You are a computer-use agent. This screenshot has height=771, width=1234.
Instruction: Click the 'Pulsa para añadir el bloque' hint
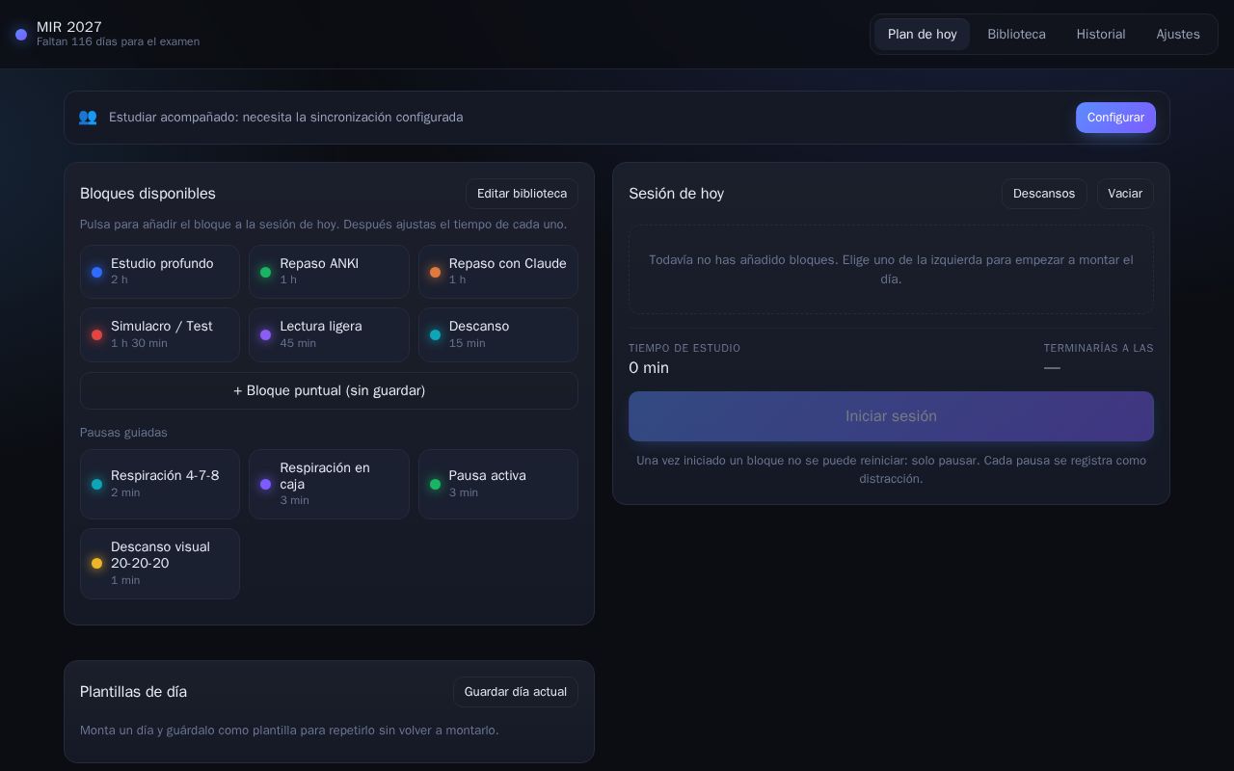click(x=323, y=225)
